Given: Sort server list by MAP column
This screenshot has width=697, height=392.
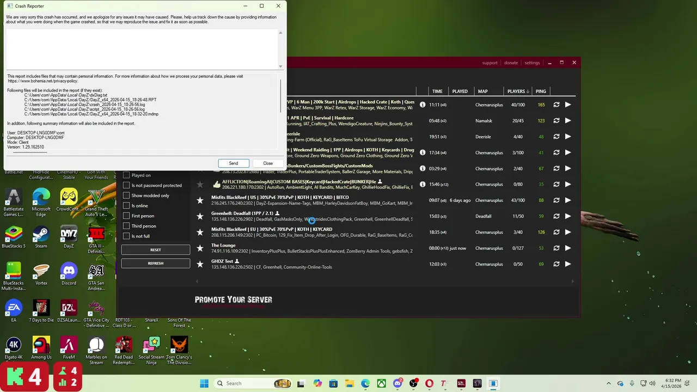Looking at the screenshot, I should pos(482,91).
